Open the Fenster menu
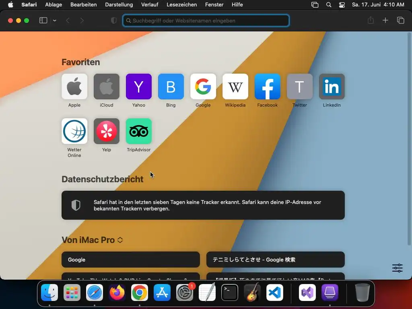The width and height of the screenshot is (412, 309). (x=214, y=5)
